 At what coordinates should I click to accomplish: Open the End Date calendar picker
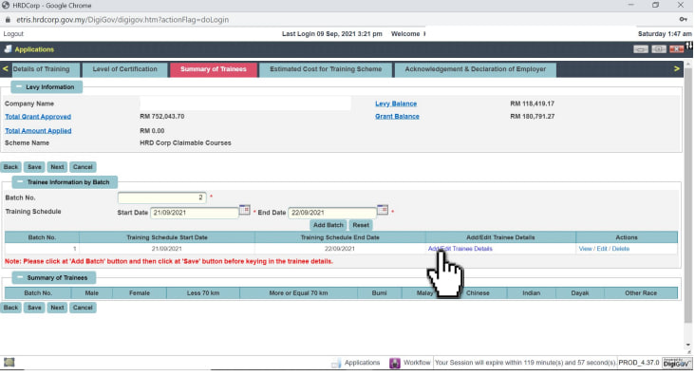click(383, 210)
